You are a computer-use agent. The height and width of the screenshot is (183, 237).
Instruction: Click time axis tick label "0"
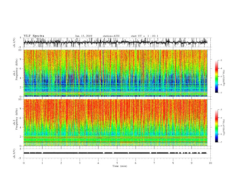(x=24, y=163)
